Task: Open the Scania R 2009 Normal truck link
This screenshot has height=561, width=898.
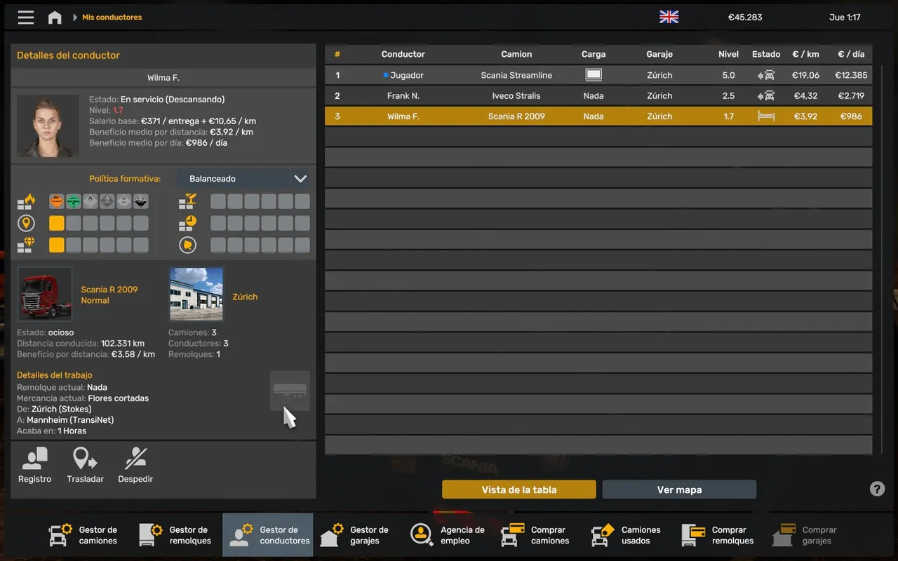Action: point(109,295)
